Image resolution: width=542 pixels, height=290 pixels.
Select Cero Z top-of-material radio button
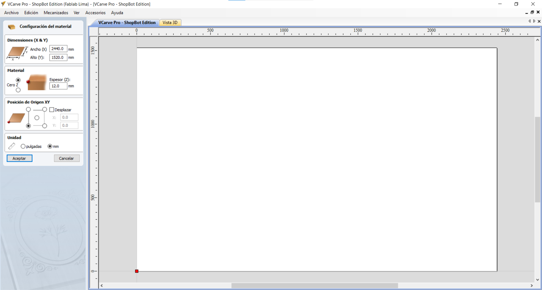(18, 80)
